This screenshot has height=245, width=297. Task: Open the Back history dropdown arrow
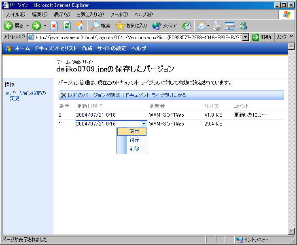click(x=28, y=26)
